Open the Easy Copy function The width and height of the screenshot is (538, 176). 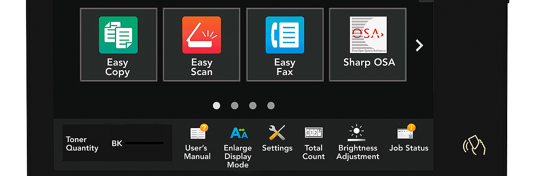tap(118, 45)
